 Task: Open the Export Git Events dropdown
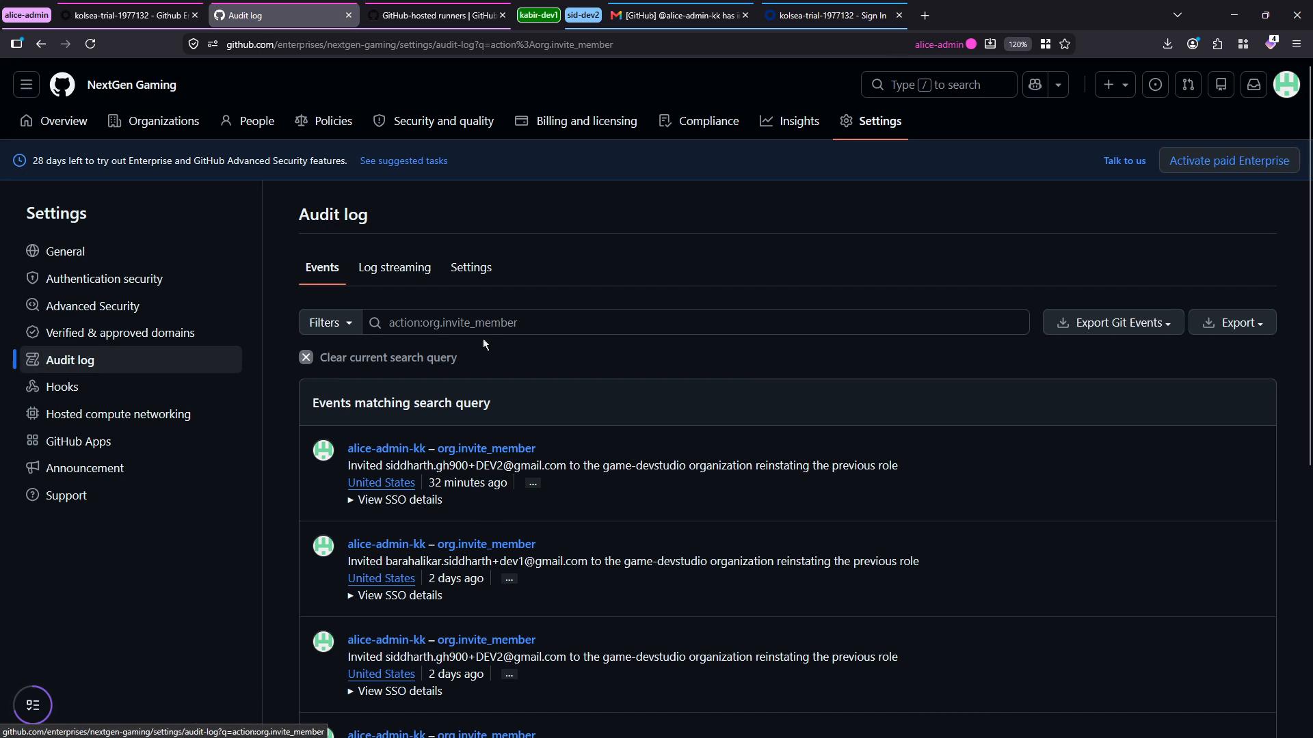click(x=1113, y=323)
